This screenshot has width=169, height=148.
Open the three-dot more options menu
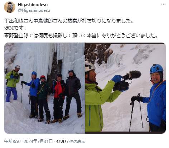click(x=163, y=4)
